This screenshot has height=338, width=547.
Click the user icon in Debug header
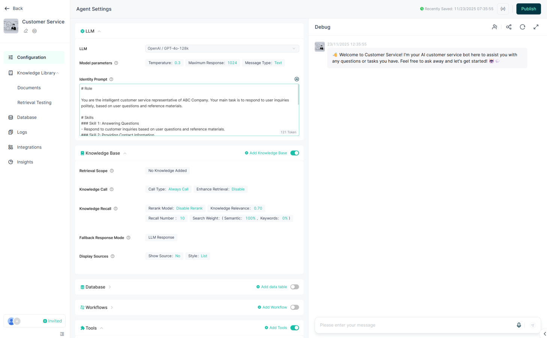pos(494,27)
